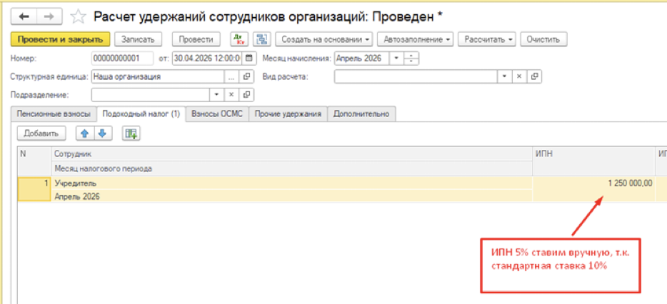Open the Месяц начисления dropdown arrow
The image size is (667, 304).
point(396,58)
